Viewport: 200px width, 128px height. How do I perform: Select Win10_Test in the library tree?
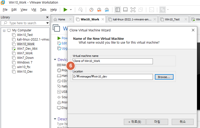coord(25,35)
